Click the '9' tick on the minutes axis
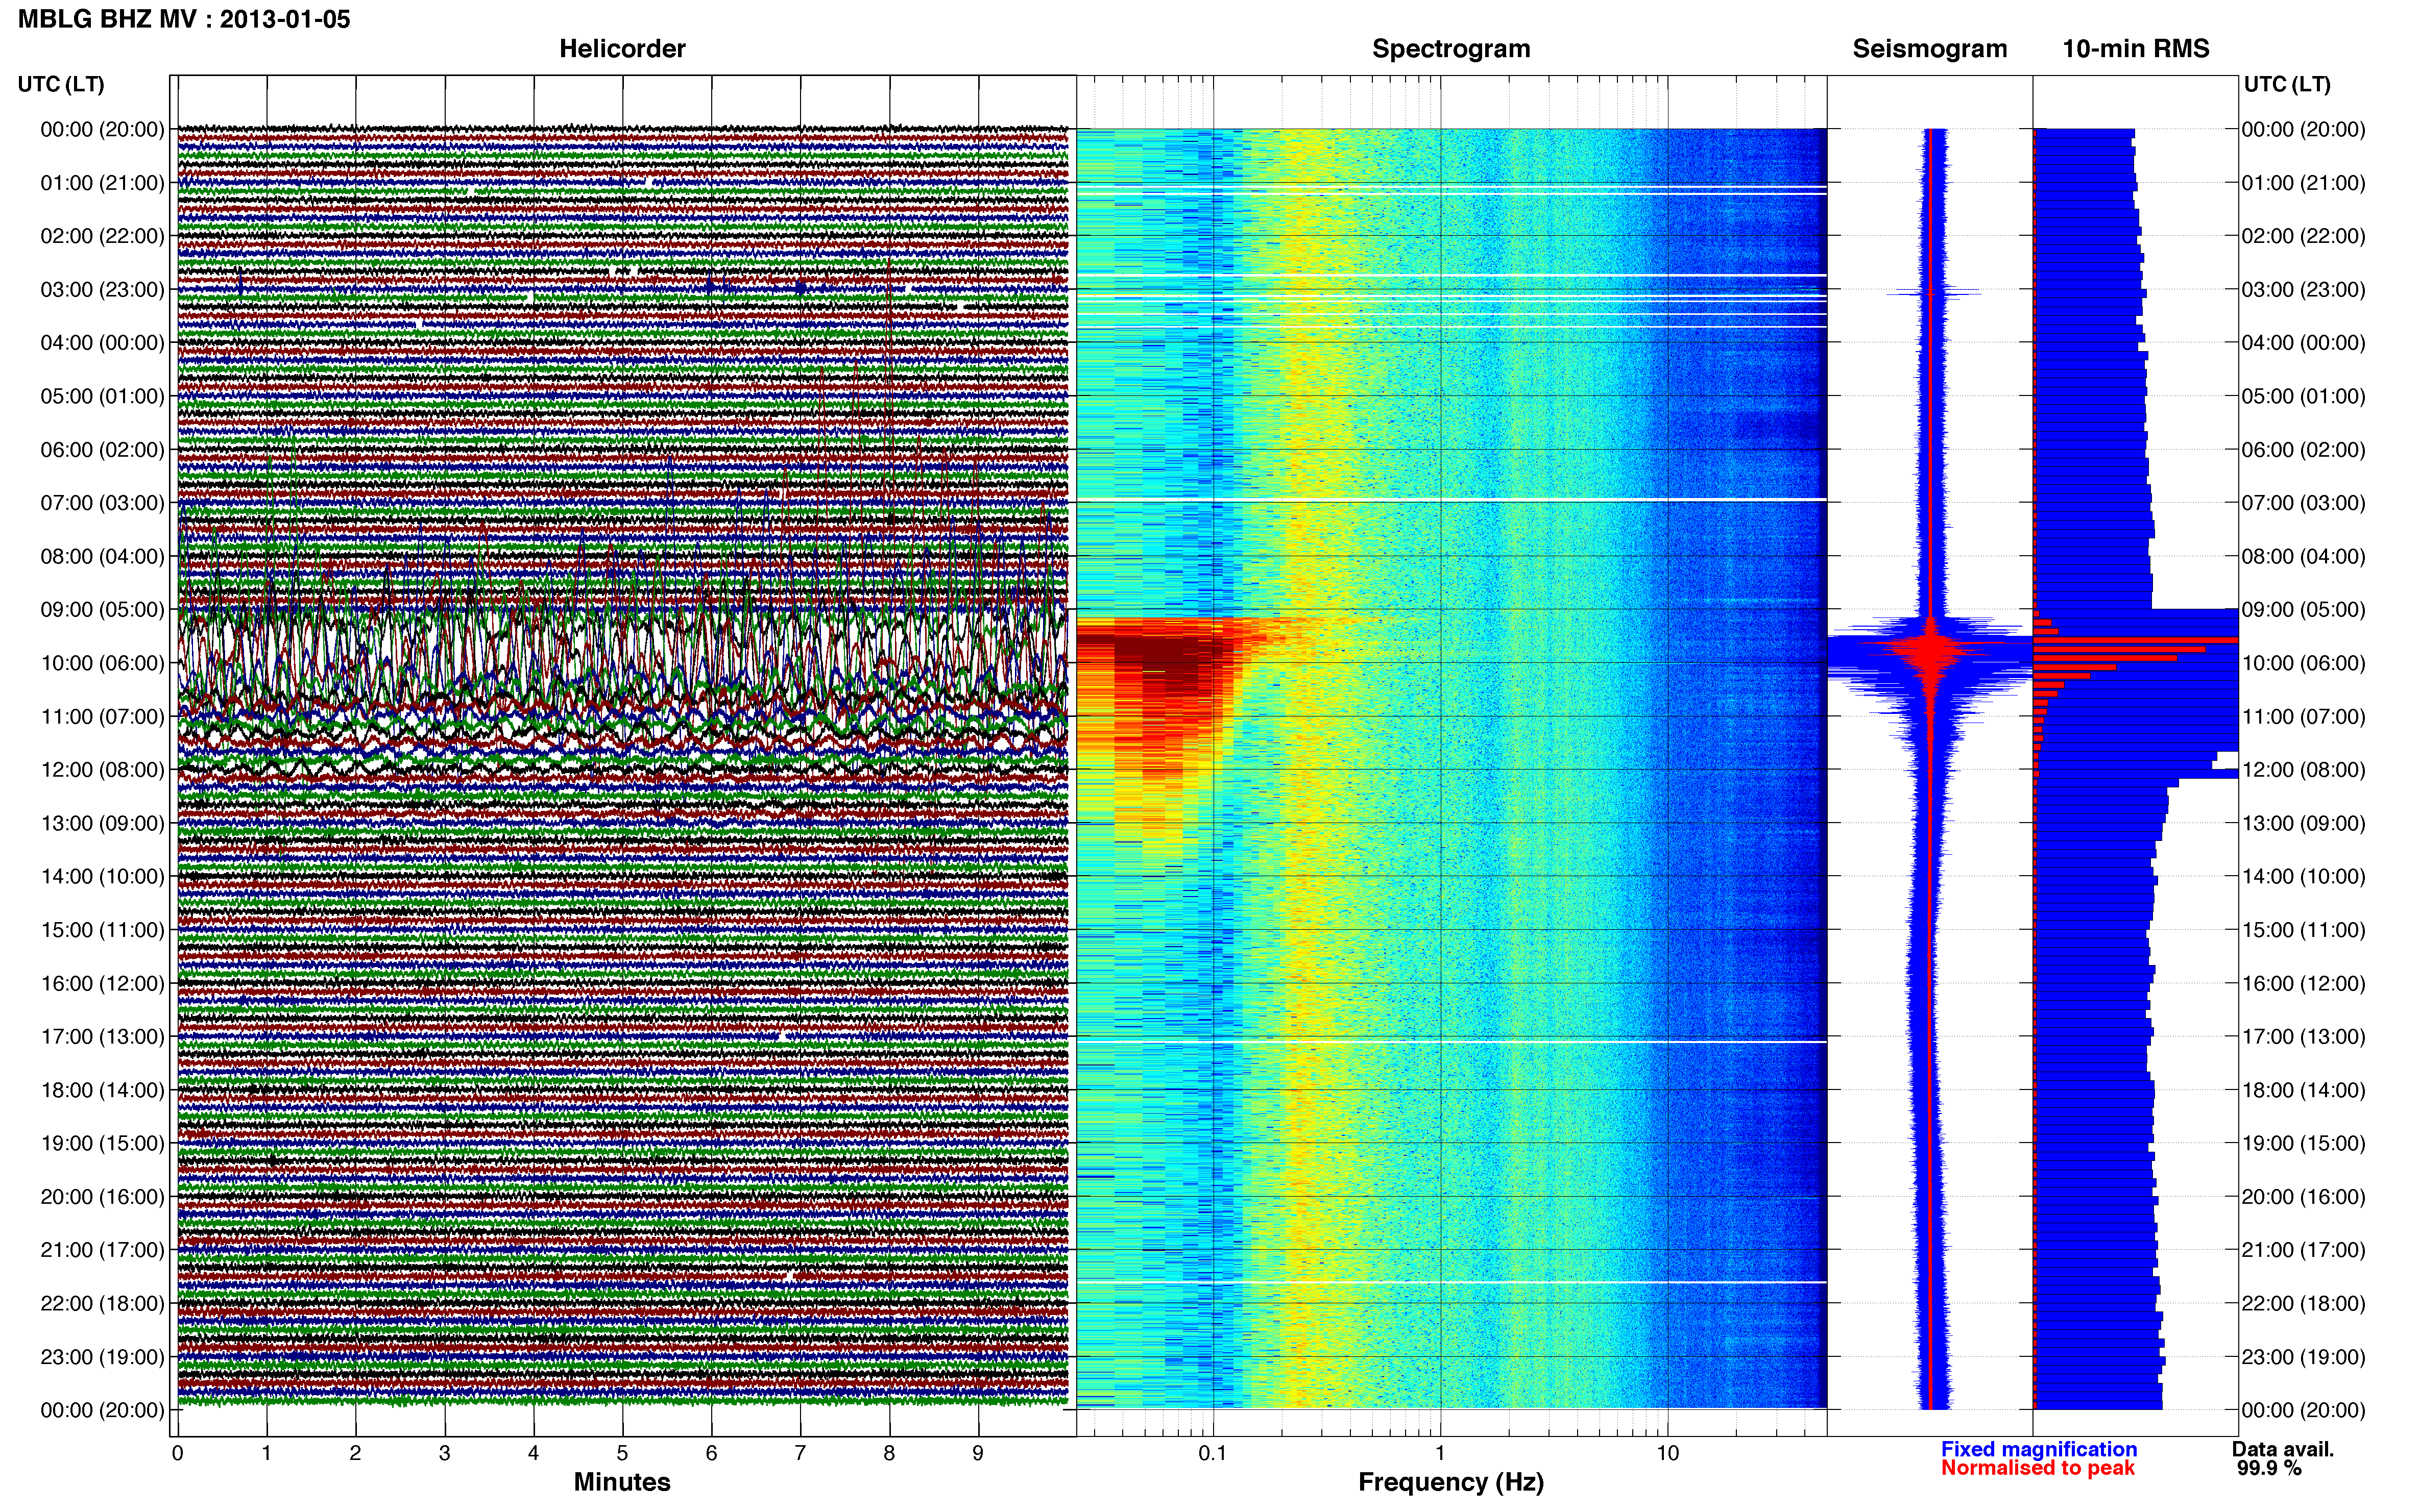This screenshot has width=2420, height=1512. tap(978, 1453)
